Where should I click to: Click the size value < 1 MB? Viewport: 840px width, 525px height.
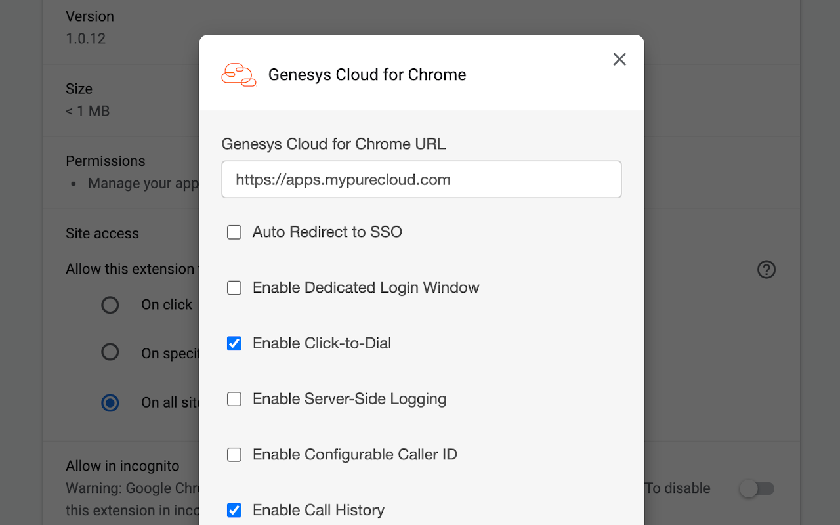click(x=87, y=111)
